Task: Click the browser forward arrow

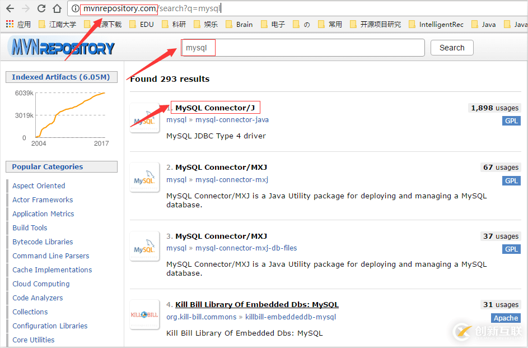Action: coord(26,8)
